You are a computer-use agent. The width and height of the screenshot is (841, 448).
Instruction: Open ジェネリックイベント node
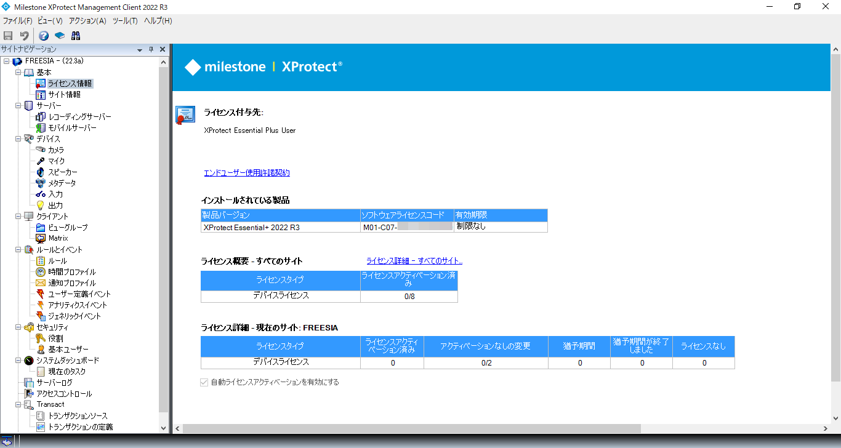point(74,316)
